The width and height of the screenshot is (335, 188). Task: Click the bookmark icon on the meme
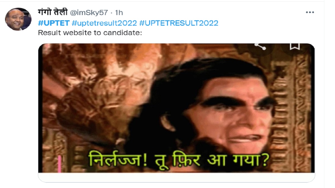[295, 47]
